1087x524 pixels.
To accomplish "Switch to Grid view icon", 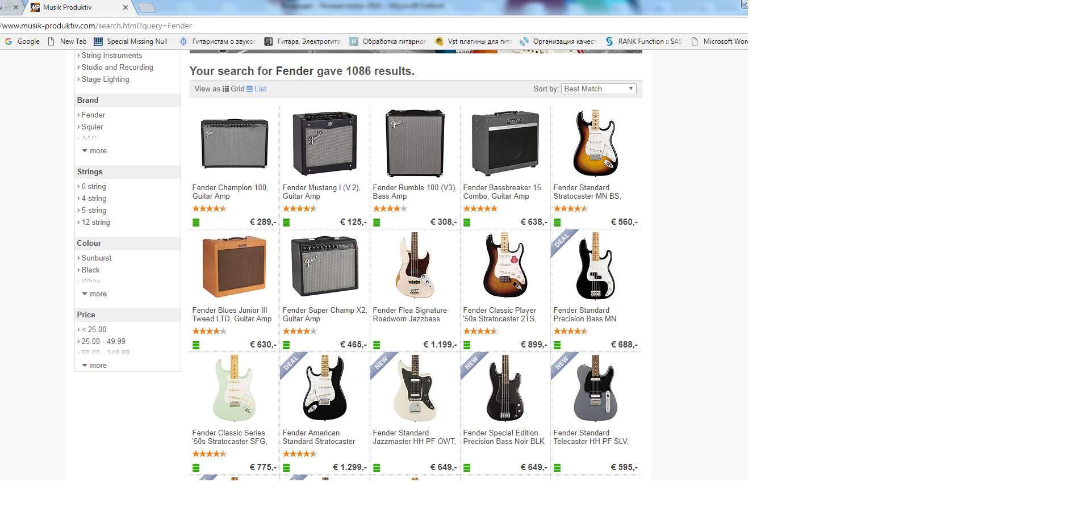I will pos(225,89).
